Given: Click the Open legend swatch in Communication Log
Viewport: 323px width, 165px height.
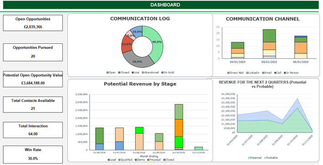Looking at the screenshot, I should pyautogui.click(x=108, y=72).
